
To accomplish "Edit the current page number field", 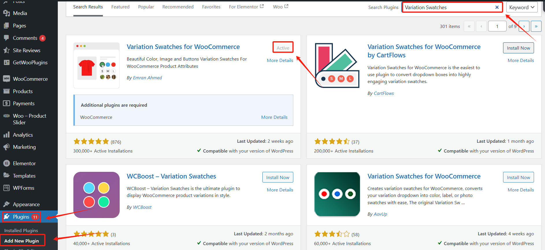I will point(497,26).
